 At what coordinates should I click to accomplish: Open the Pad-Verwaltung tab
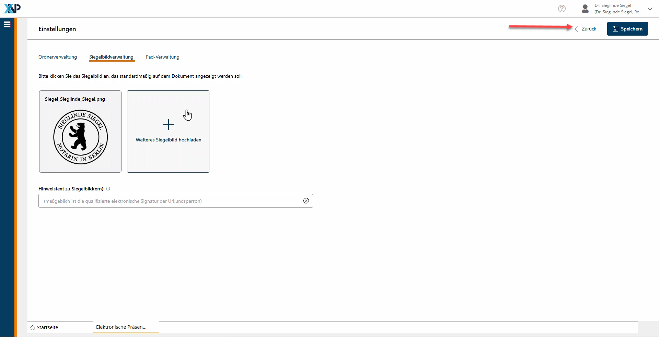(162, 57)
